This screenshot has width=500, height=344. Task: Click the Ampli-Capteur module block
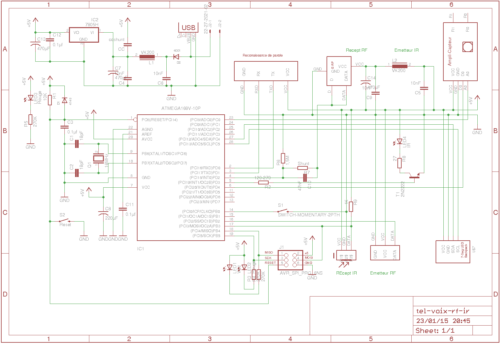tap(460, 52)
